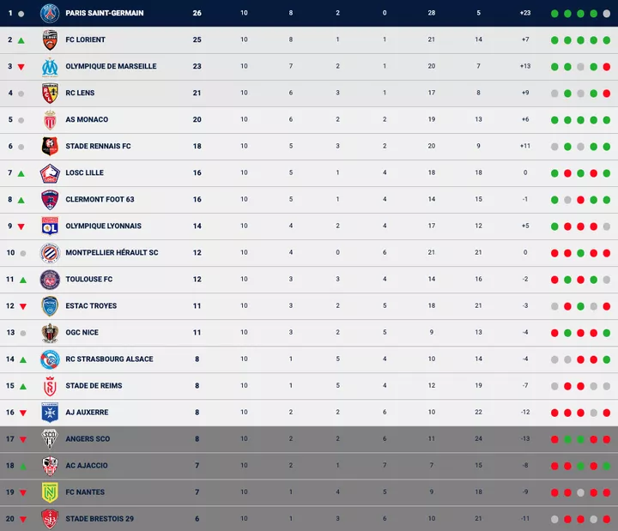Click the FC Lorient club logo

[x=49, y=39]
